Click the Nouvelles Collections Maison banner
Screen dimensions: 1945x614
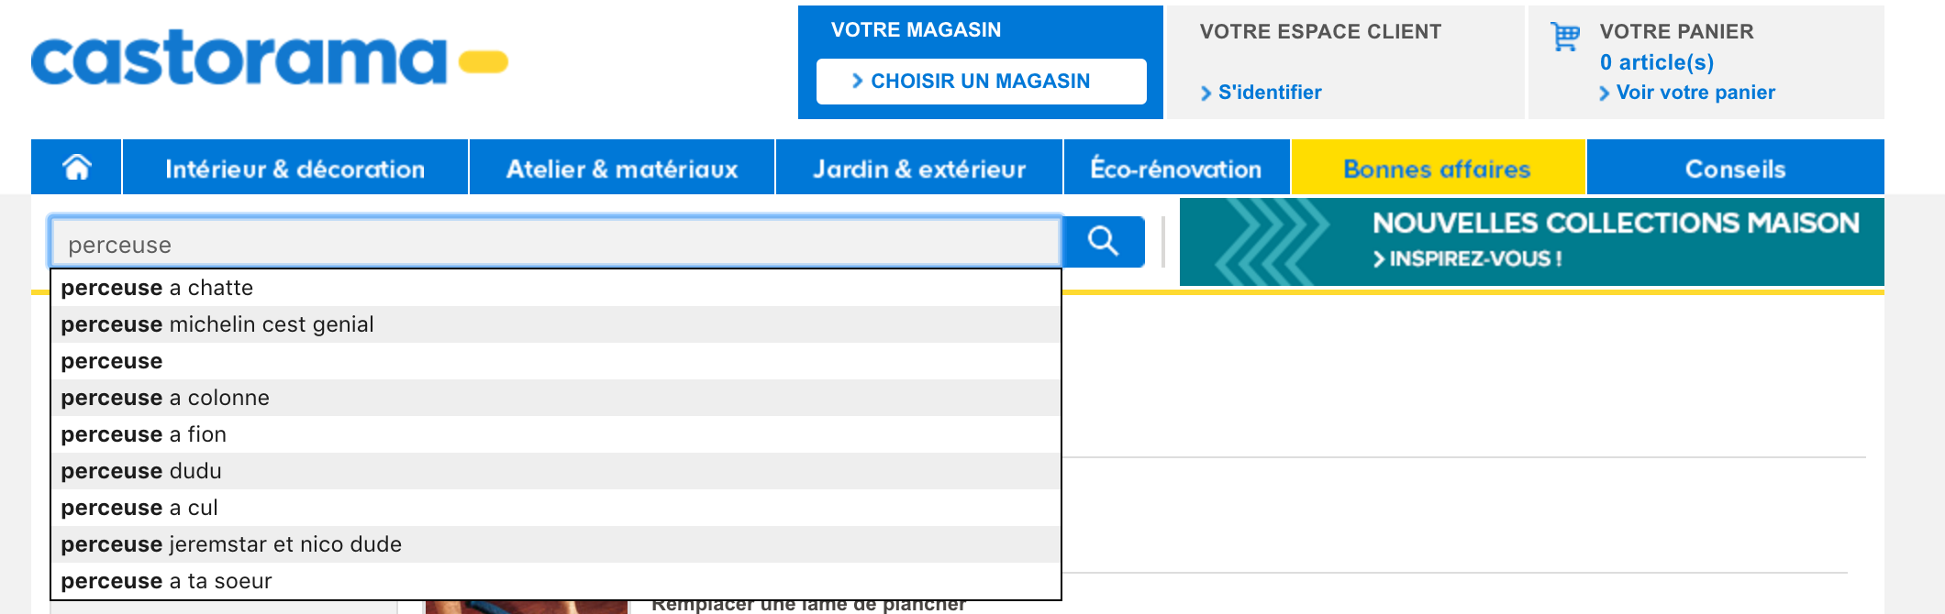pyautogui.click(x=1531, y=242)
